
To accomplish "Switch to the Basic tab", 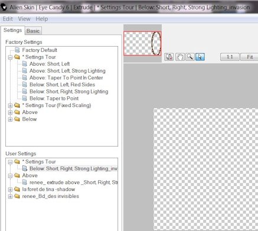I will coord(33,31).
